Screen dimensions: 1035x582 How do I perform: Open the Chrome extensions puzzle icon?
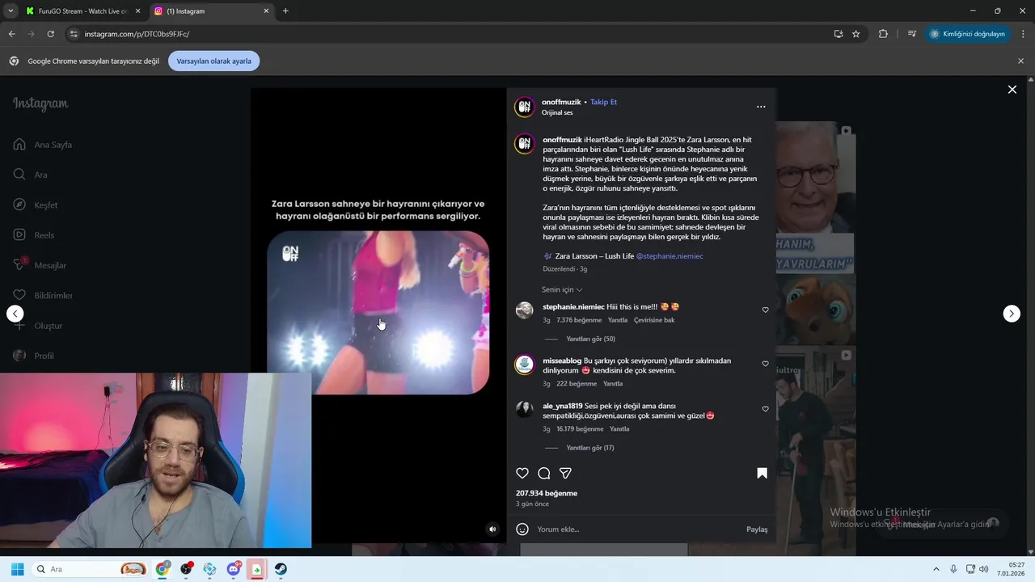(x=883, y=34)
